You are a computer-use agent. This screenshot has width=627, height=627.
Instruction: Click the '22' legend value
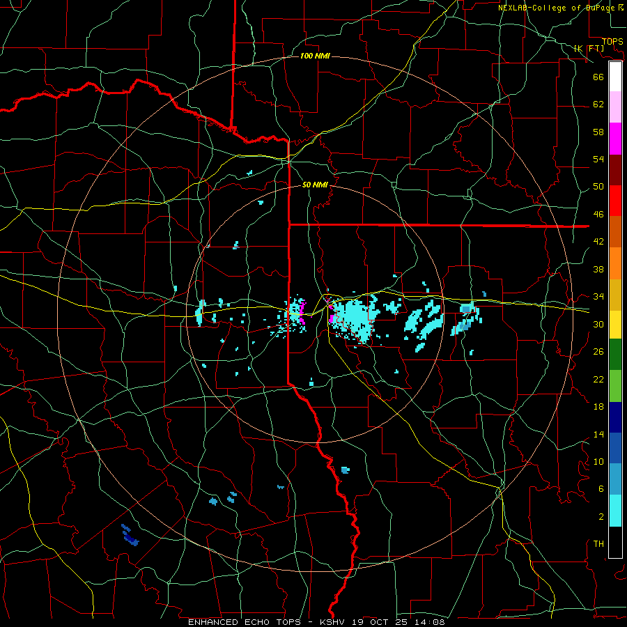click(598, 379)
